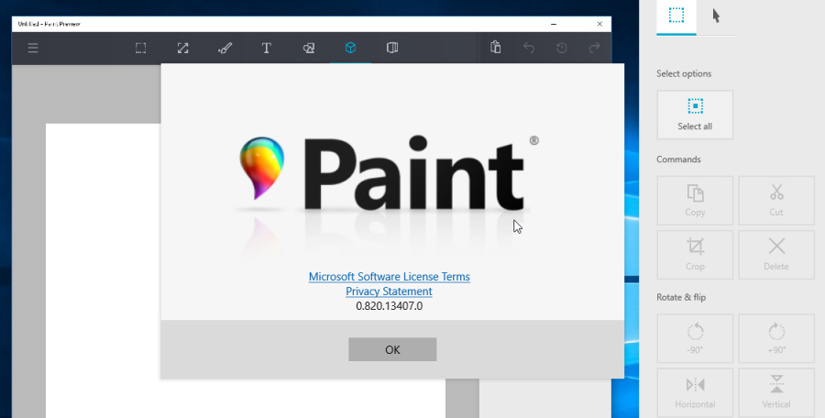Open the Privacy Statement link
This screenshot has width=825, height=418.
(389, 291)
